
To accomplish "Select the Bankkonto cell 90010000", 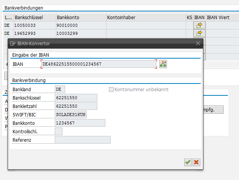I will point(80,25).
